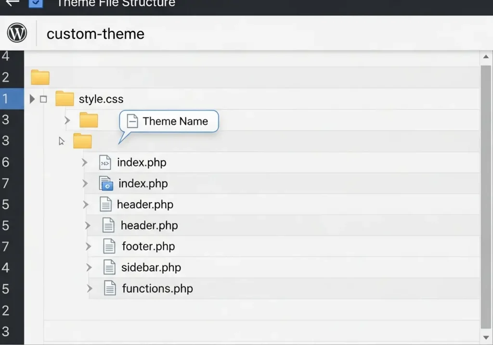The height and width of the screenshot is (345, 493).
Task: Collapse the style.css tree row arrow
Action: click(x=32, y=99)
